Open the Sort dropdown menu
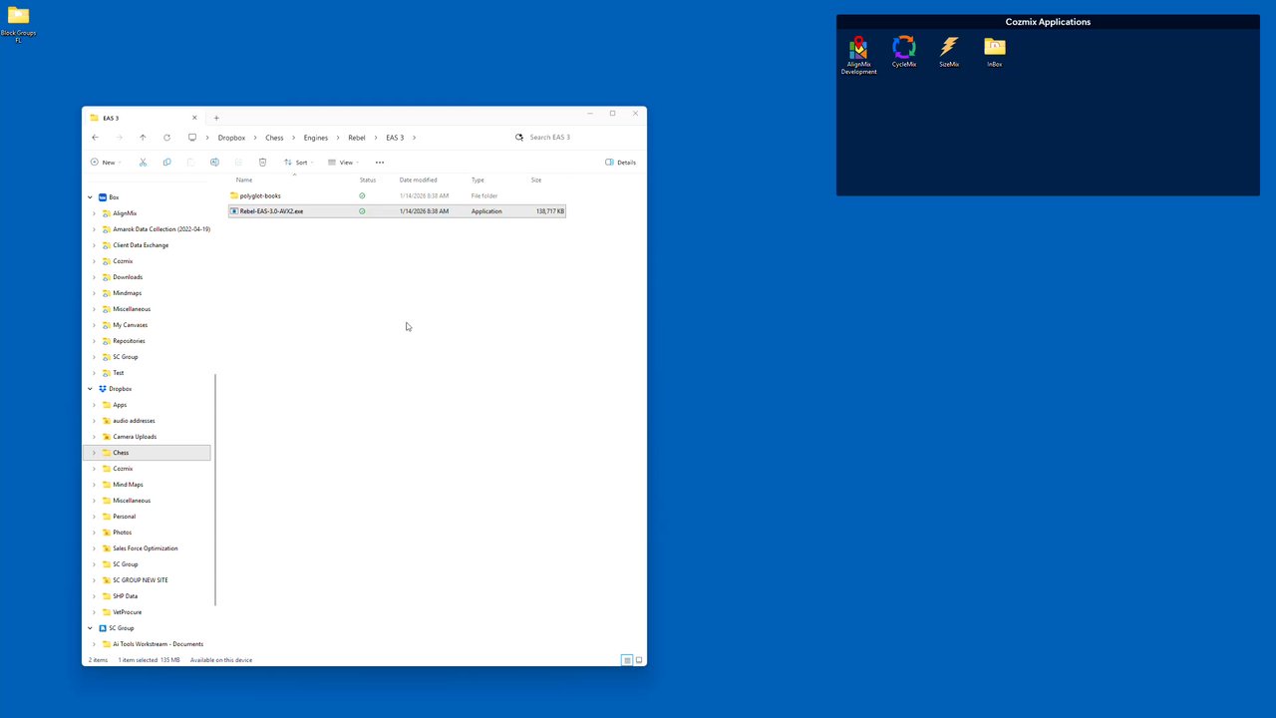This screenshot has width=1276, height=718. coord(299,163)
